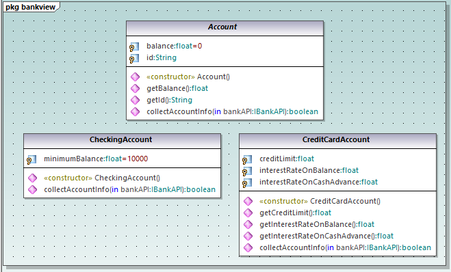Select collectAccountInfo operation in CheckingAccount class
This screenshot has height=272, width=451.
(130, 189)
